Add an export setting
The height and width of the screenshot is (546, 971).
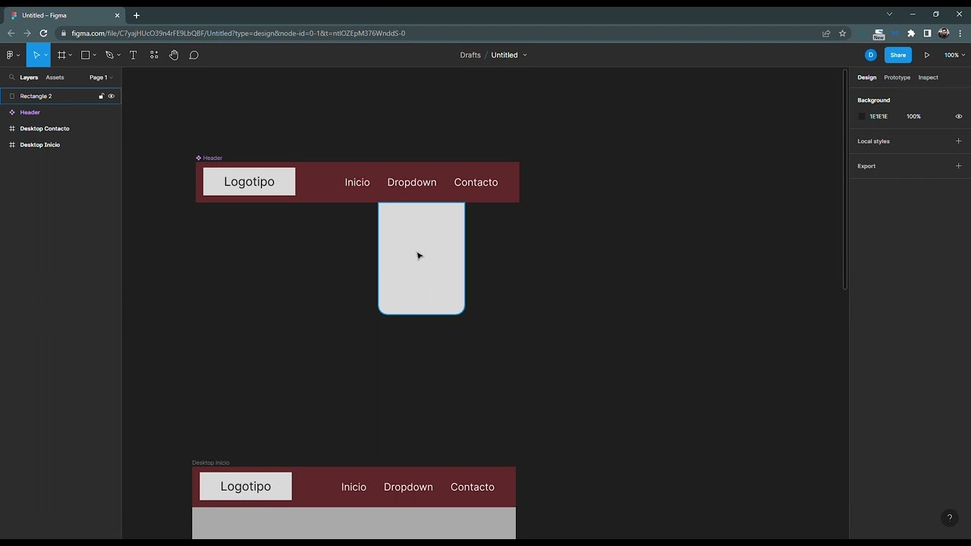point(958,166)
